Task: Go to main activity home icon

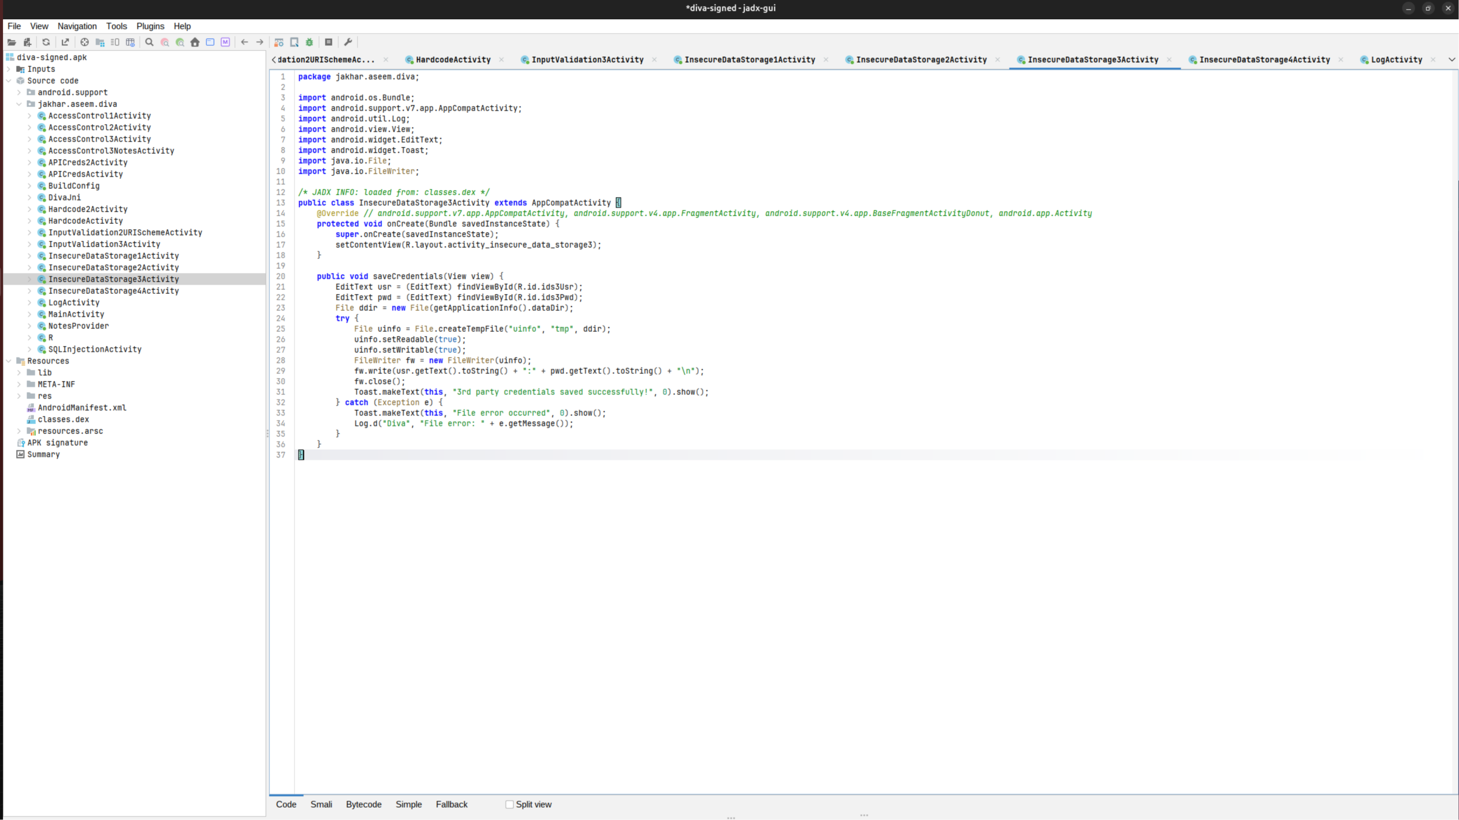Action: click(x=195, y=42)
